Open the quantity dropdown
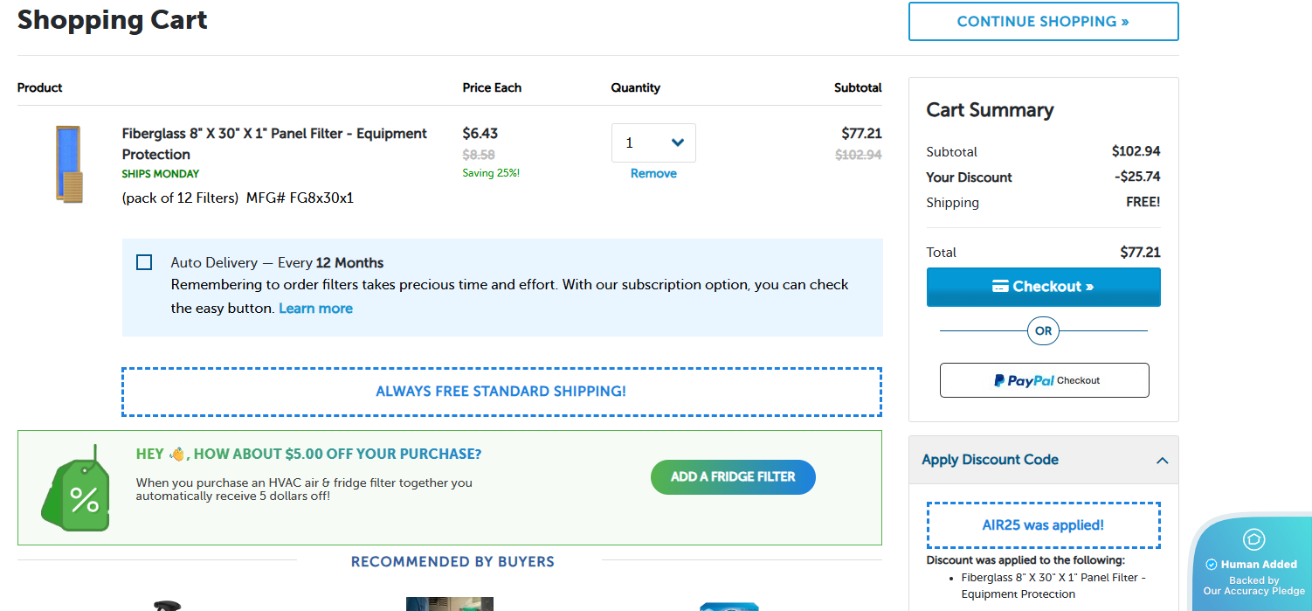 tap(653, 142)
